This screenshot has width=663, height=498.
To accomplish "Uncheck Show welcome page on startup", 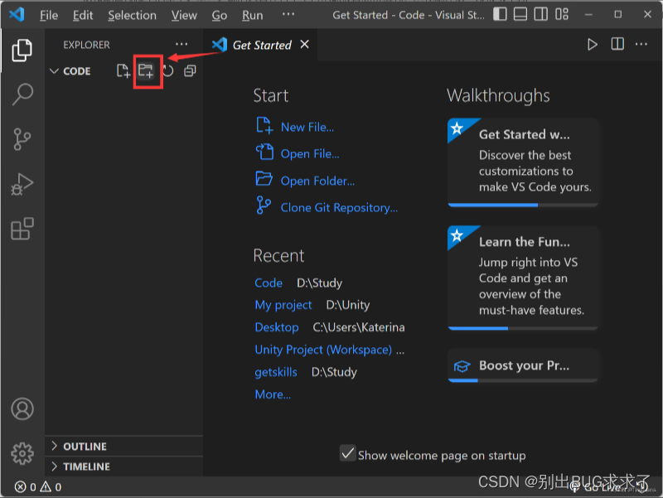I will (347, 453).
